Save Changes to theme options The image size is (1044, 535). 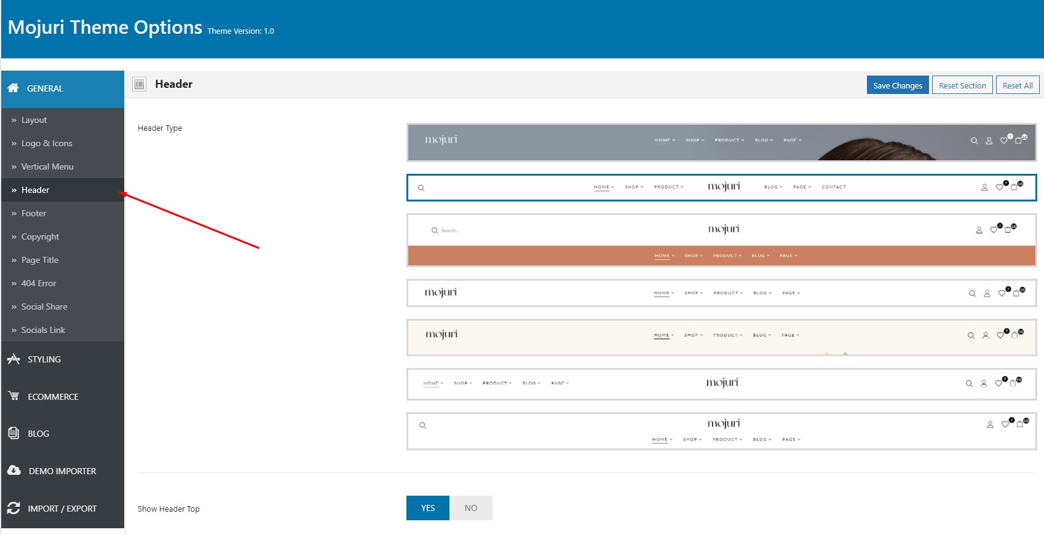point(898,85)
